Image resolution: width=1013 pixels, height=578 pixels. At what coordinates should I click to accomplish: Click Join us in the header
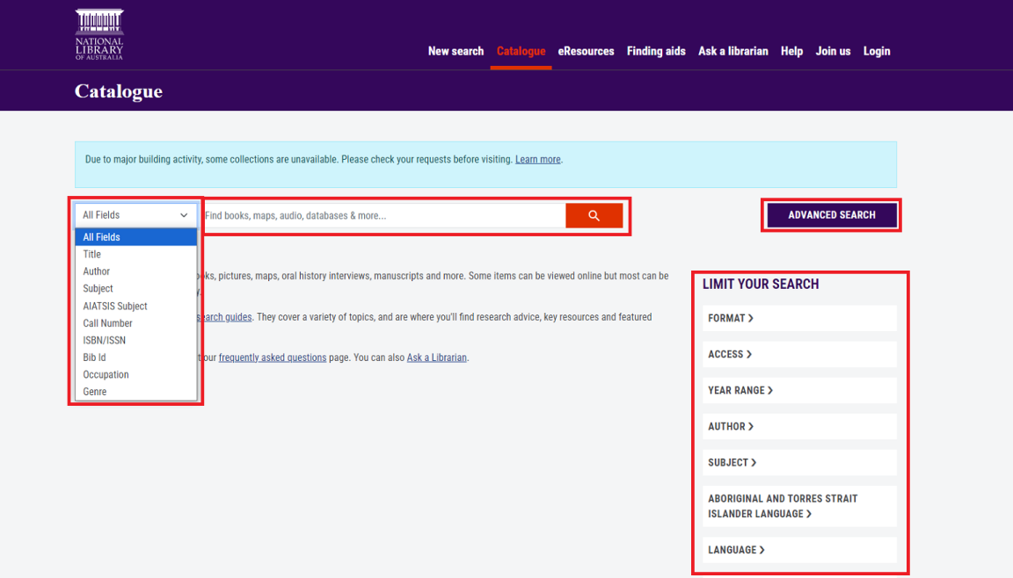(x=833, y=51)
